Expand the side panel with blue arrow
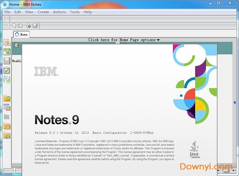The image size is (239, 176). (235, 103)
